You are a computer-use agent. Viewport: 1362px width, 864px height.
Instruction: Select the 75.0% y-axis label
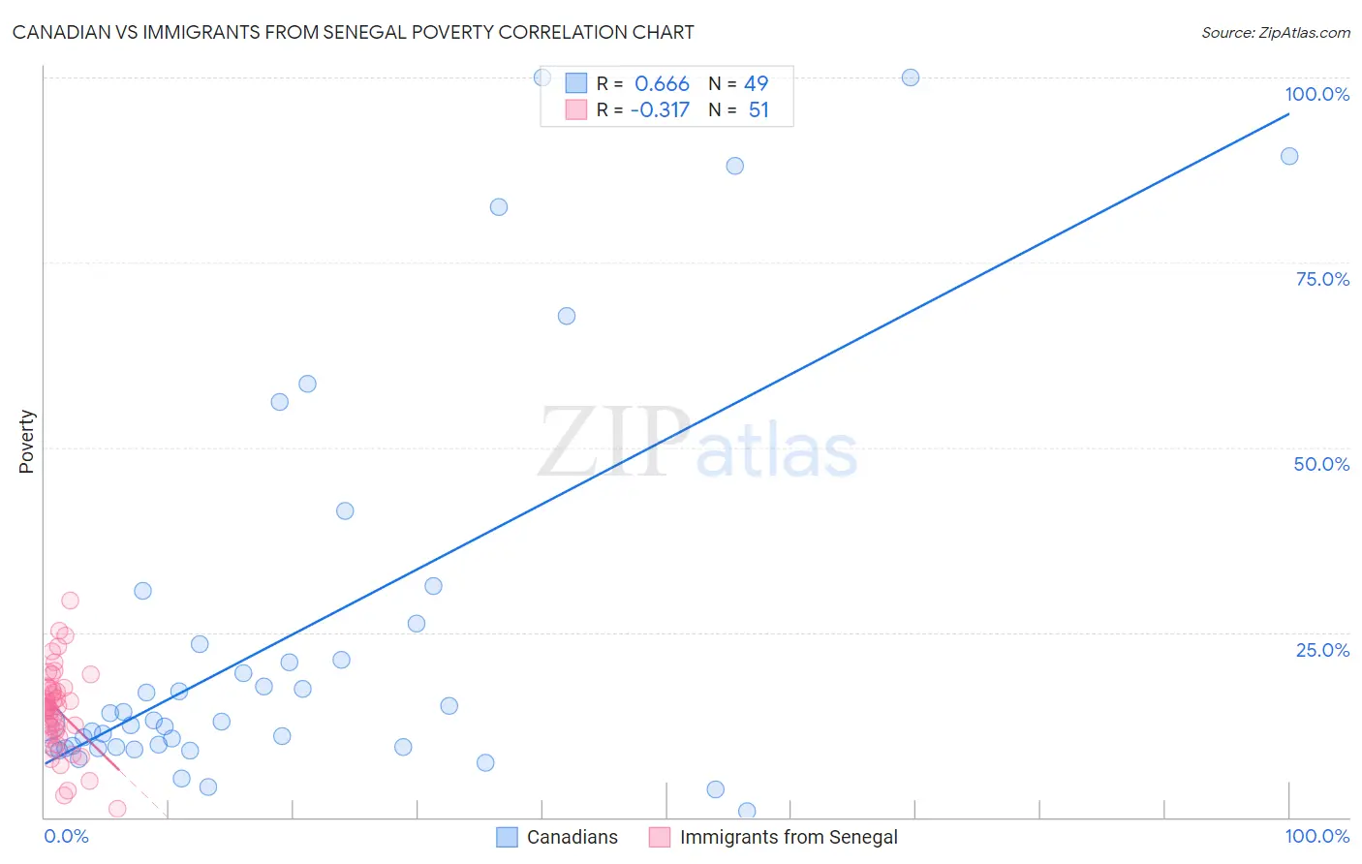tap(1322, 279)
